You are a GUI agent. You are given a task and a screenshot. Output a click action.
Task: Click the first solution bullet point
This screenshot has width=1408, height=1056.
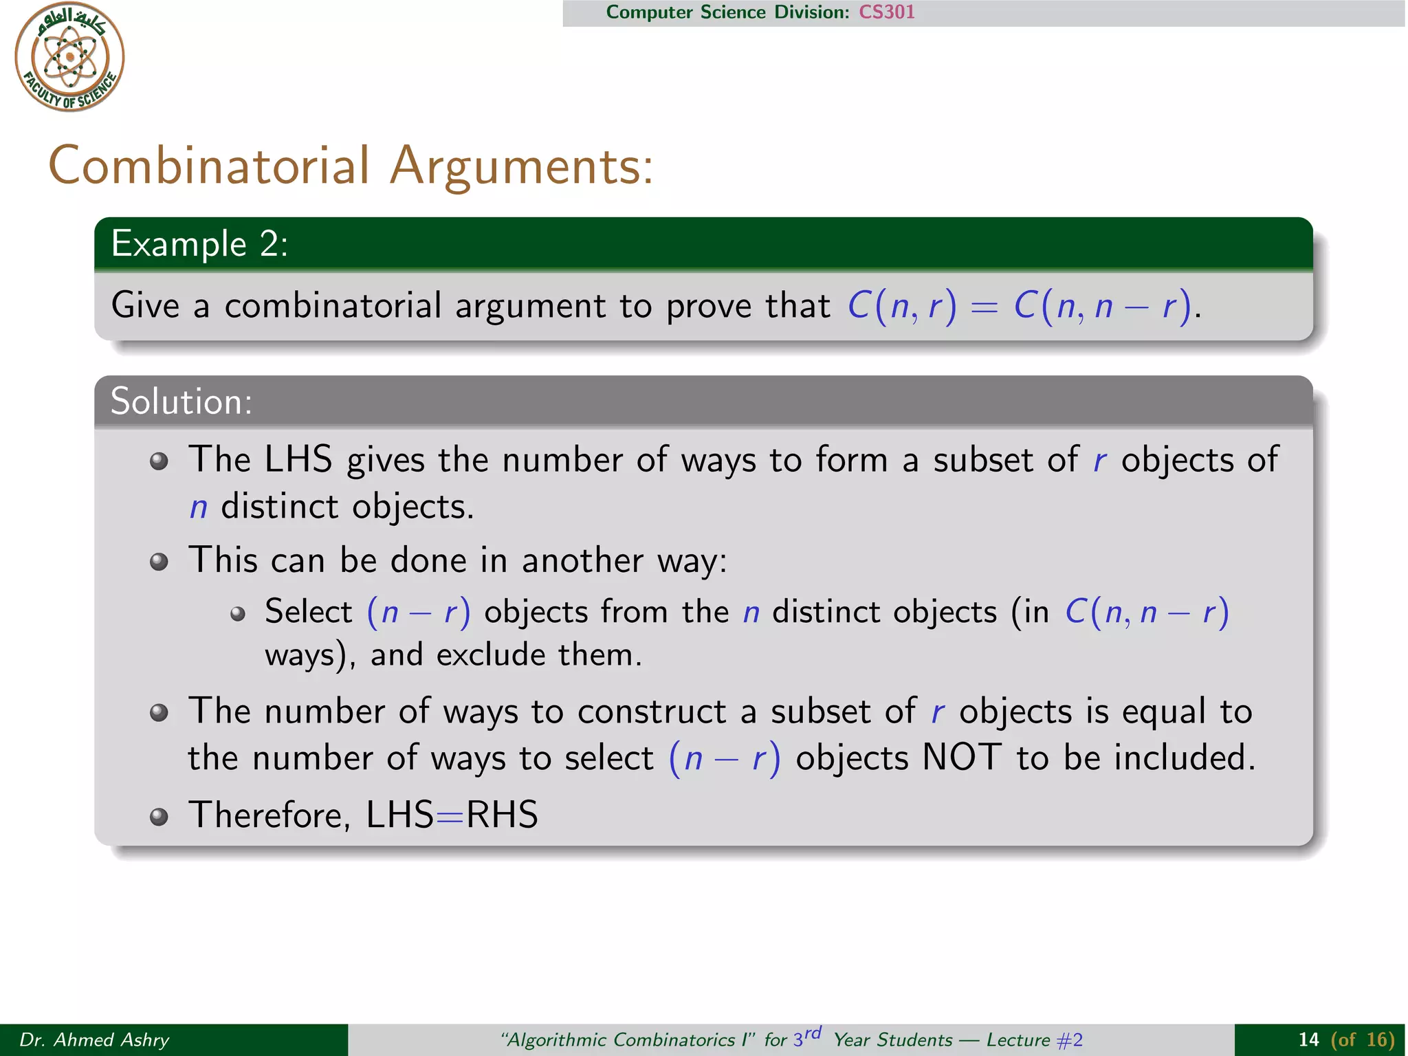pos(159,461)
